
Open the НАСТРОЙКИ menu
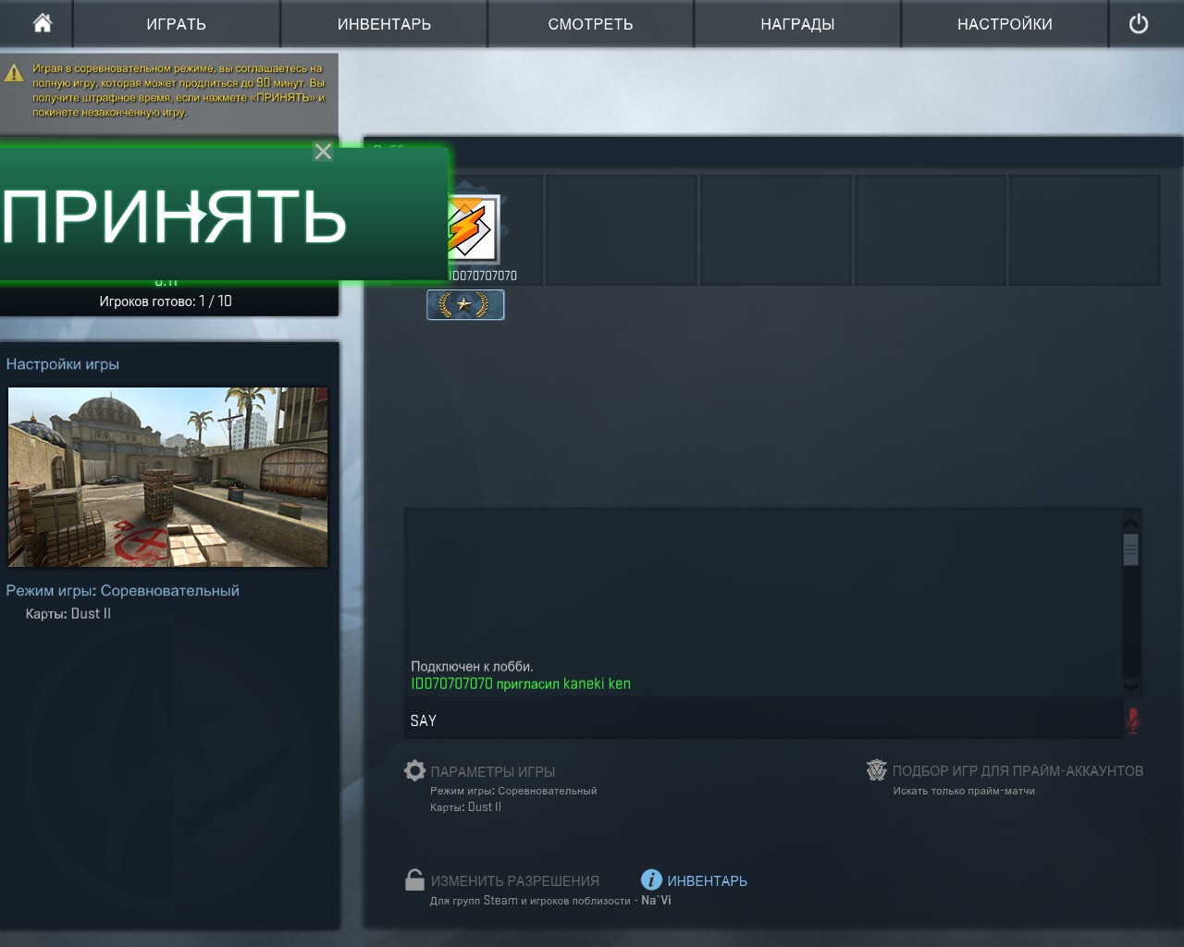point(1005,24)
